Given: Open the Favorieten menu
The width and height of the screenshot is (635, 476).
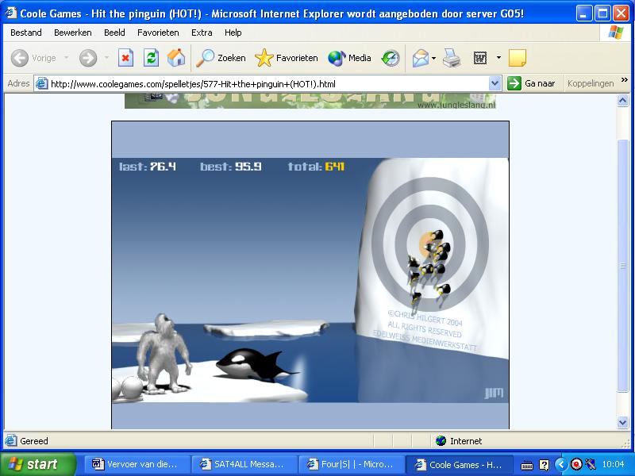Looking at the screenshot, I should 158,33.
